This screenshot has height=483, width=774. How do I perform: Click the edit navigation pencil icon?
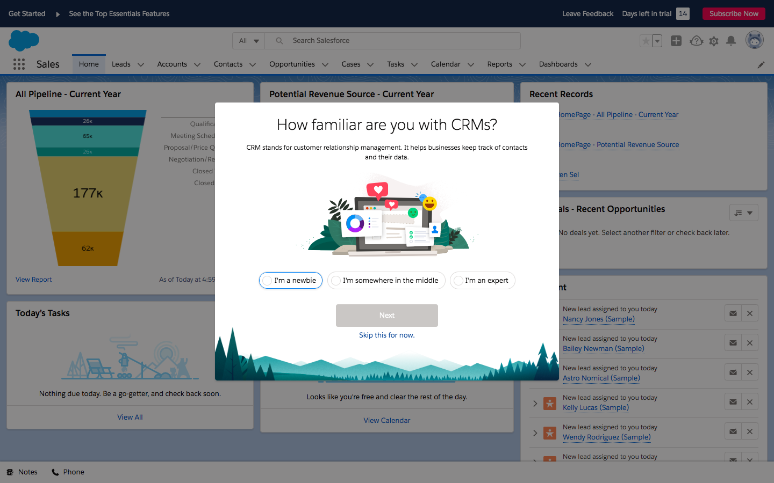tap(761, 65)
